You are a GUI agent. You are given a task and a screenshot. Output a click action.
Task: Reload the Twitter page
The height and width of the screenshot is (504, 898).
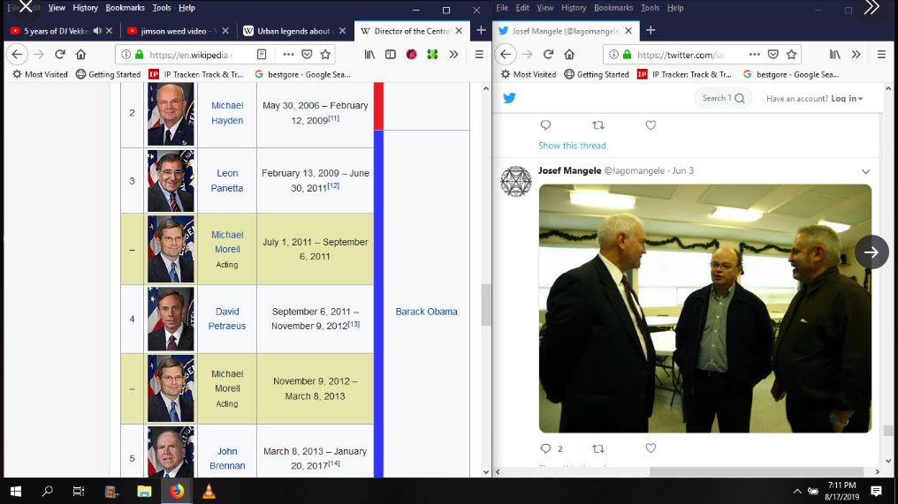548,55
